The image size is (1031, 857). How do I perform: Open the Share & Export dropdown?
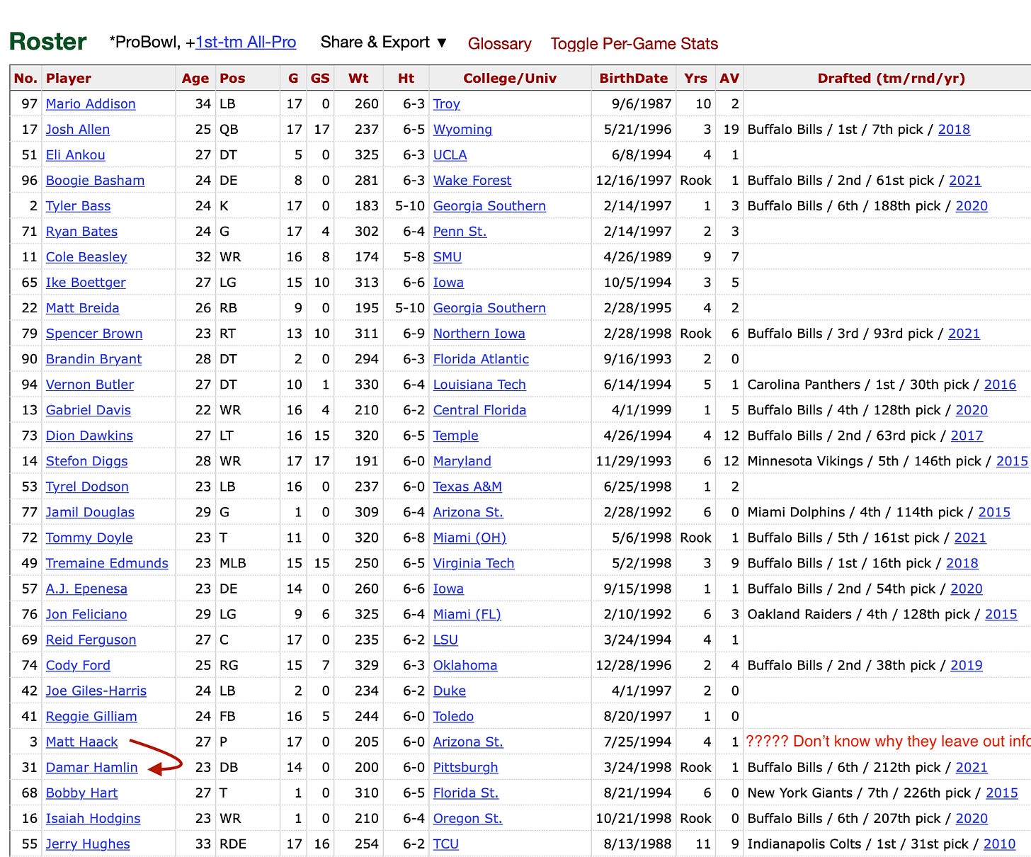pyautogui.click(x=384, y=42)
